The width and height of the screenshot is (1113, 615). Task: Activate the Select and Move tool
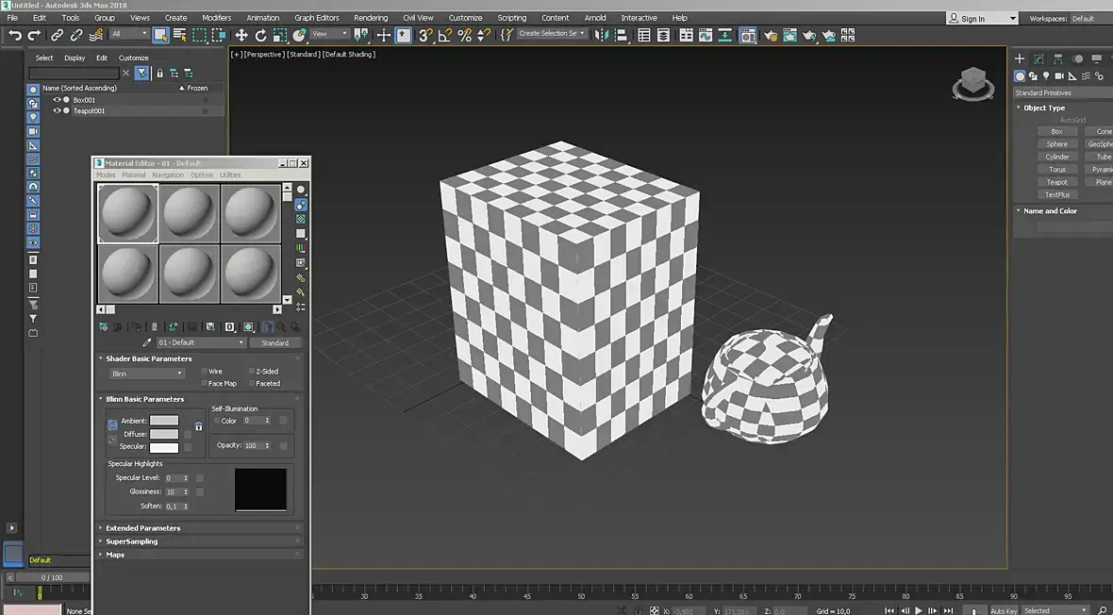[241, 35]
